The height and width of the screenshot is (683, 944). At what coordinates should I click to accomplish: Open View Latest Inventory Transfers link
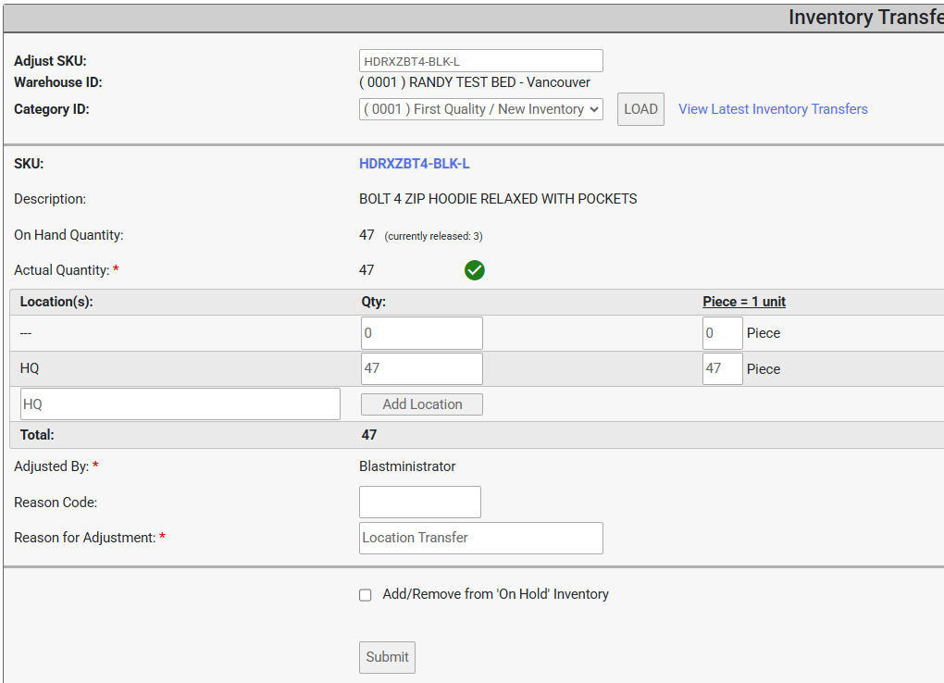(x=773, y=109)
